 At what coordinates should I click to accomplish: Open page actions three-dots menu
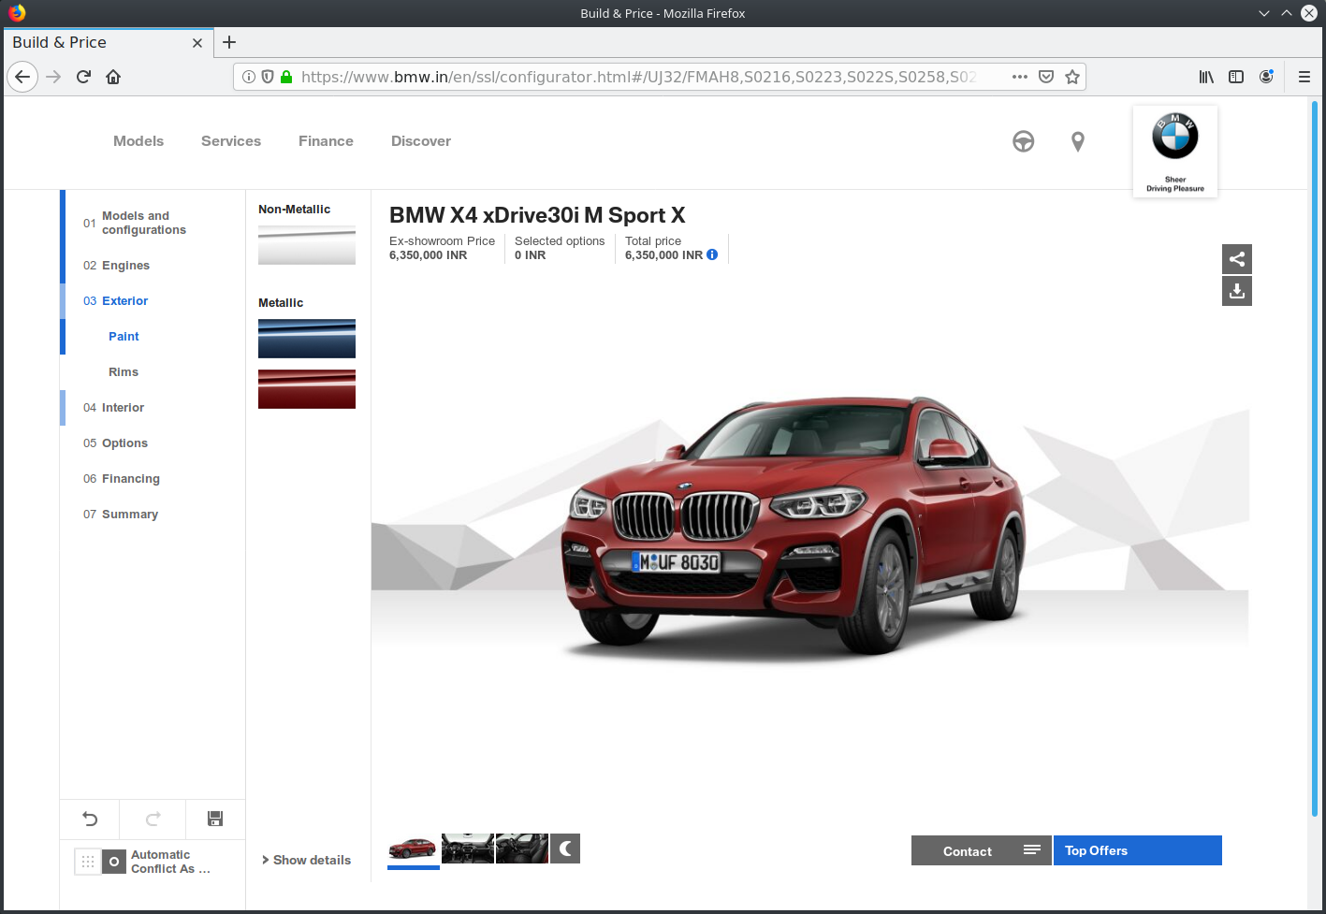click(1020, 77)
